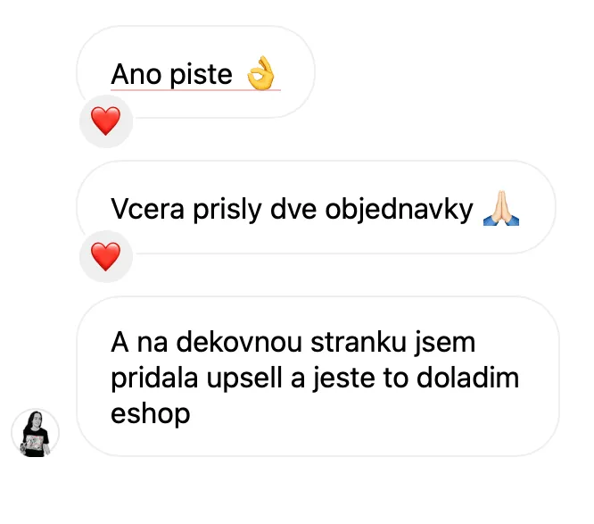Click the word "Ano" in first message

[x=136, y=75]
